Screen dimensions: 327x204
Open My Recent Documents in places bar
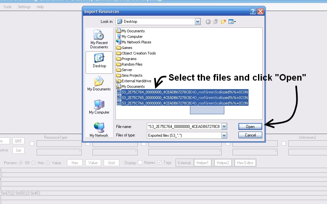(99, 39)
